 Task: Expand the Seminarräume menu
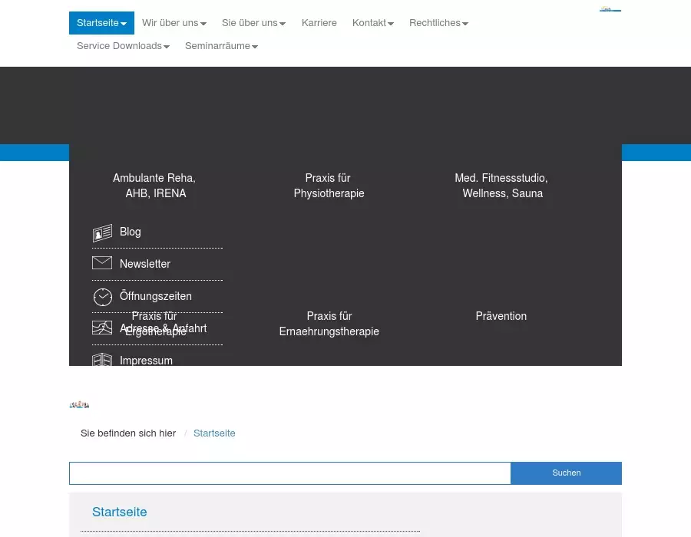pos(221,46)
